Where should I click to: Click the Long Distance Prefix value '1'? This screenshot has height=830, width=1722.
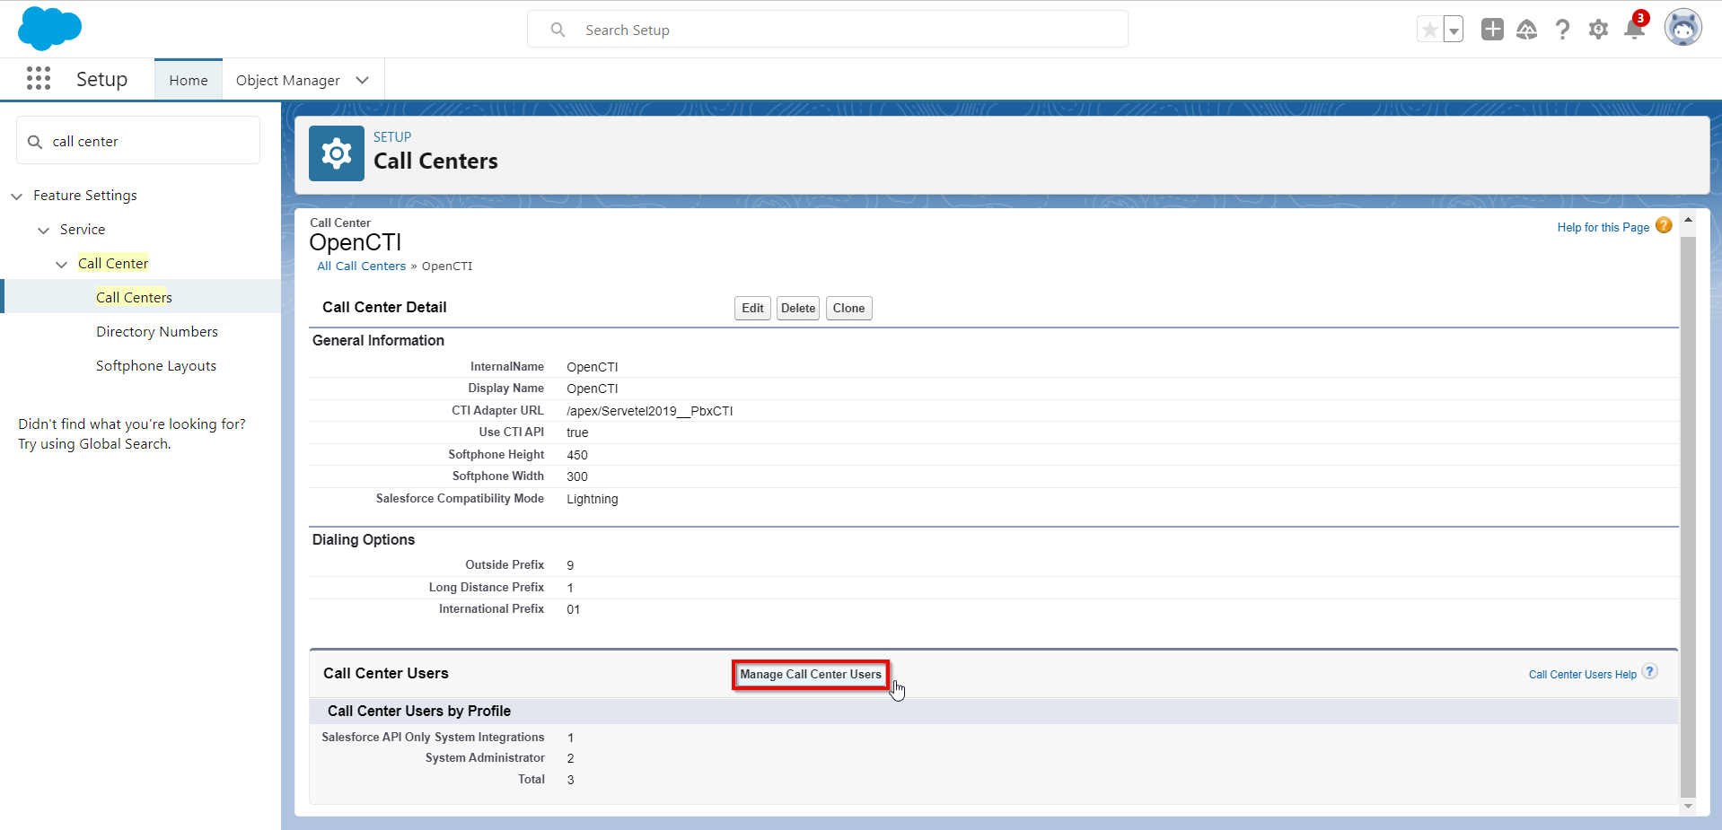(570, 588)
